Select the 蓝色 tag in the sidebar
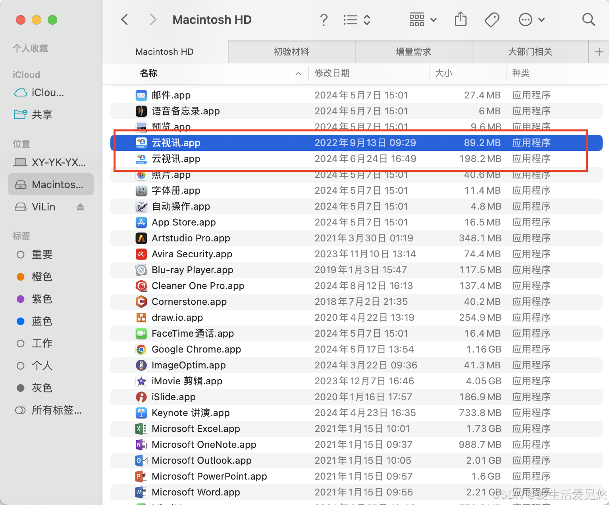Viewport: 609px width, 505px height. click(x=42, y=321)
